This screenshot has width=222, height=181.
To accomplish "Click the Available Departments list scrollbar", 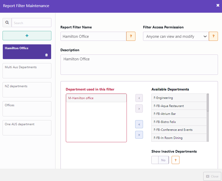I will coord(208,118).
